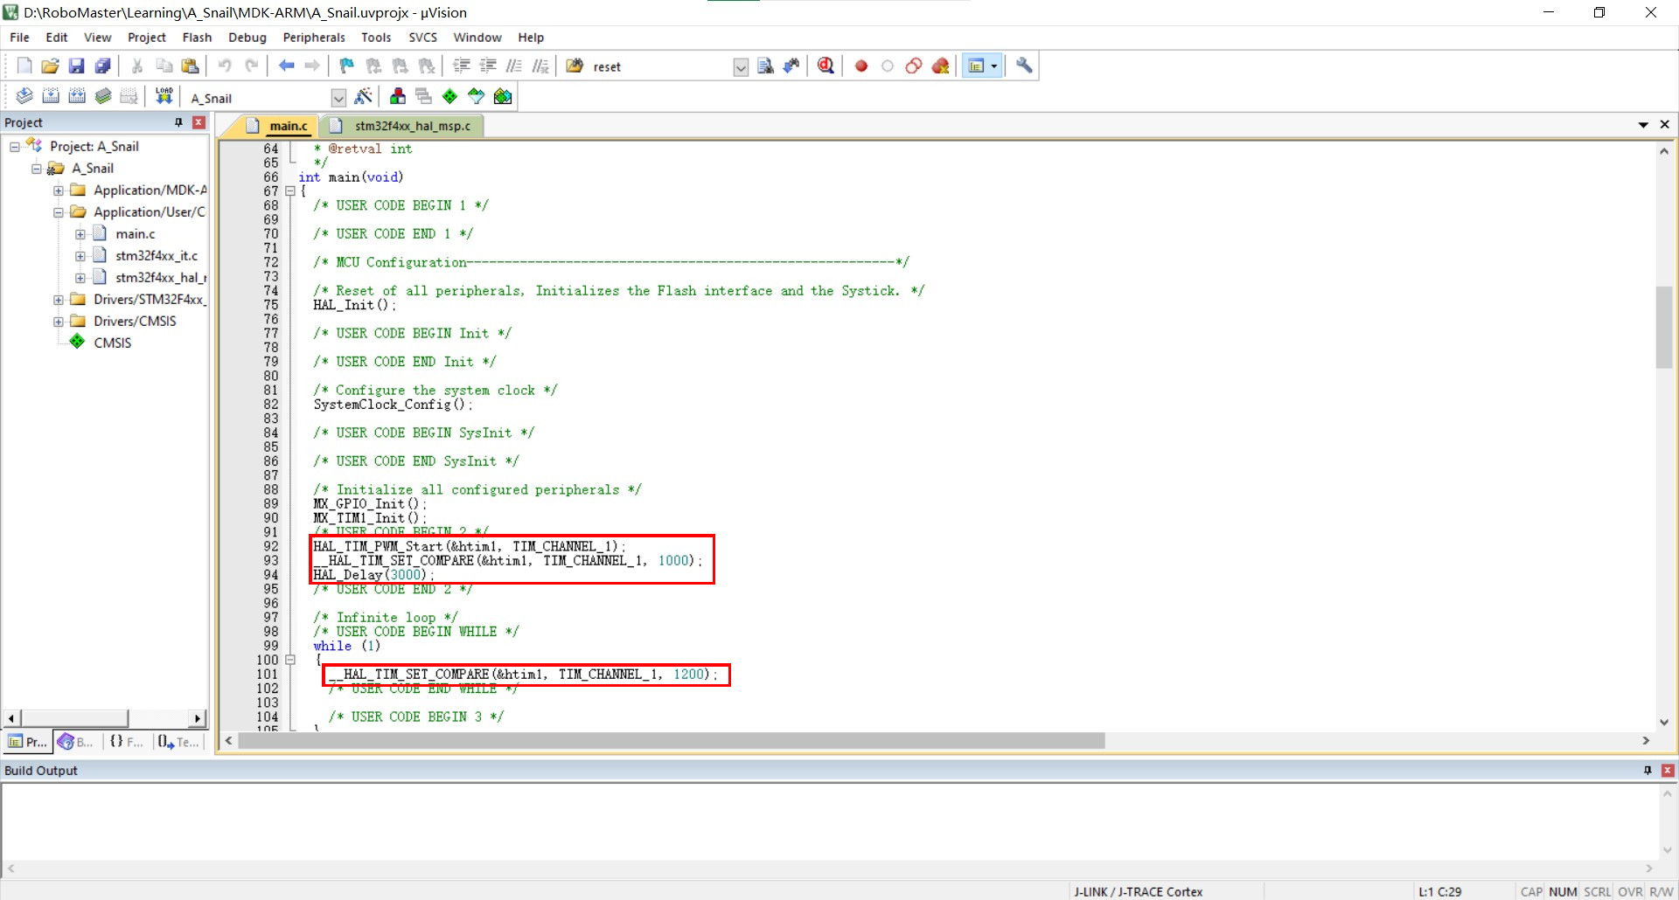
Task: Expand the Drivers/CMSIS folder
Action: (59, 322)
